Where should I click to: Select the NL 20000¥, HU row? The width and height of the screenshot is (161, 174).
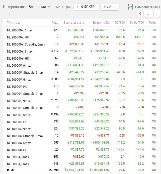pyautogui.click(x=81, y=121)
